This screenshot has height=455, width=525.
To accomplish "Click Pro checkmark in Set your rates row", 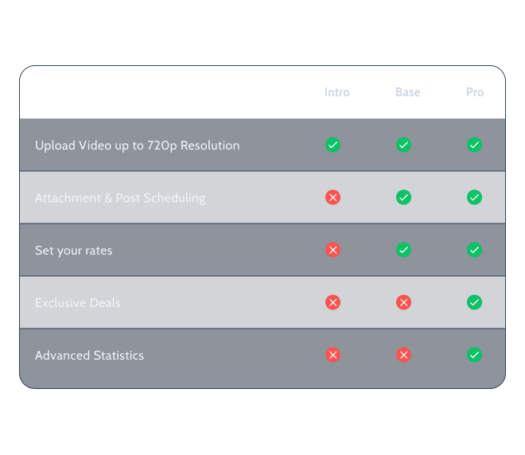I will [x=474, y=250].
